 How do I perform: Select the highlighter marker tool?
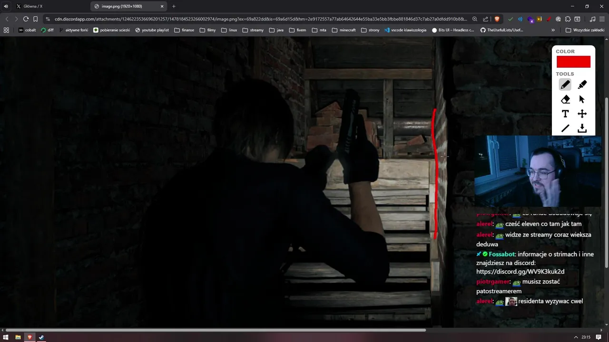[582, 85]
